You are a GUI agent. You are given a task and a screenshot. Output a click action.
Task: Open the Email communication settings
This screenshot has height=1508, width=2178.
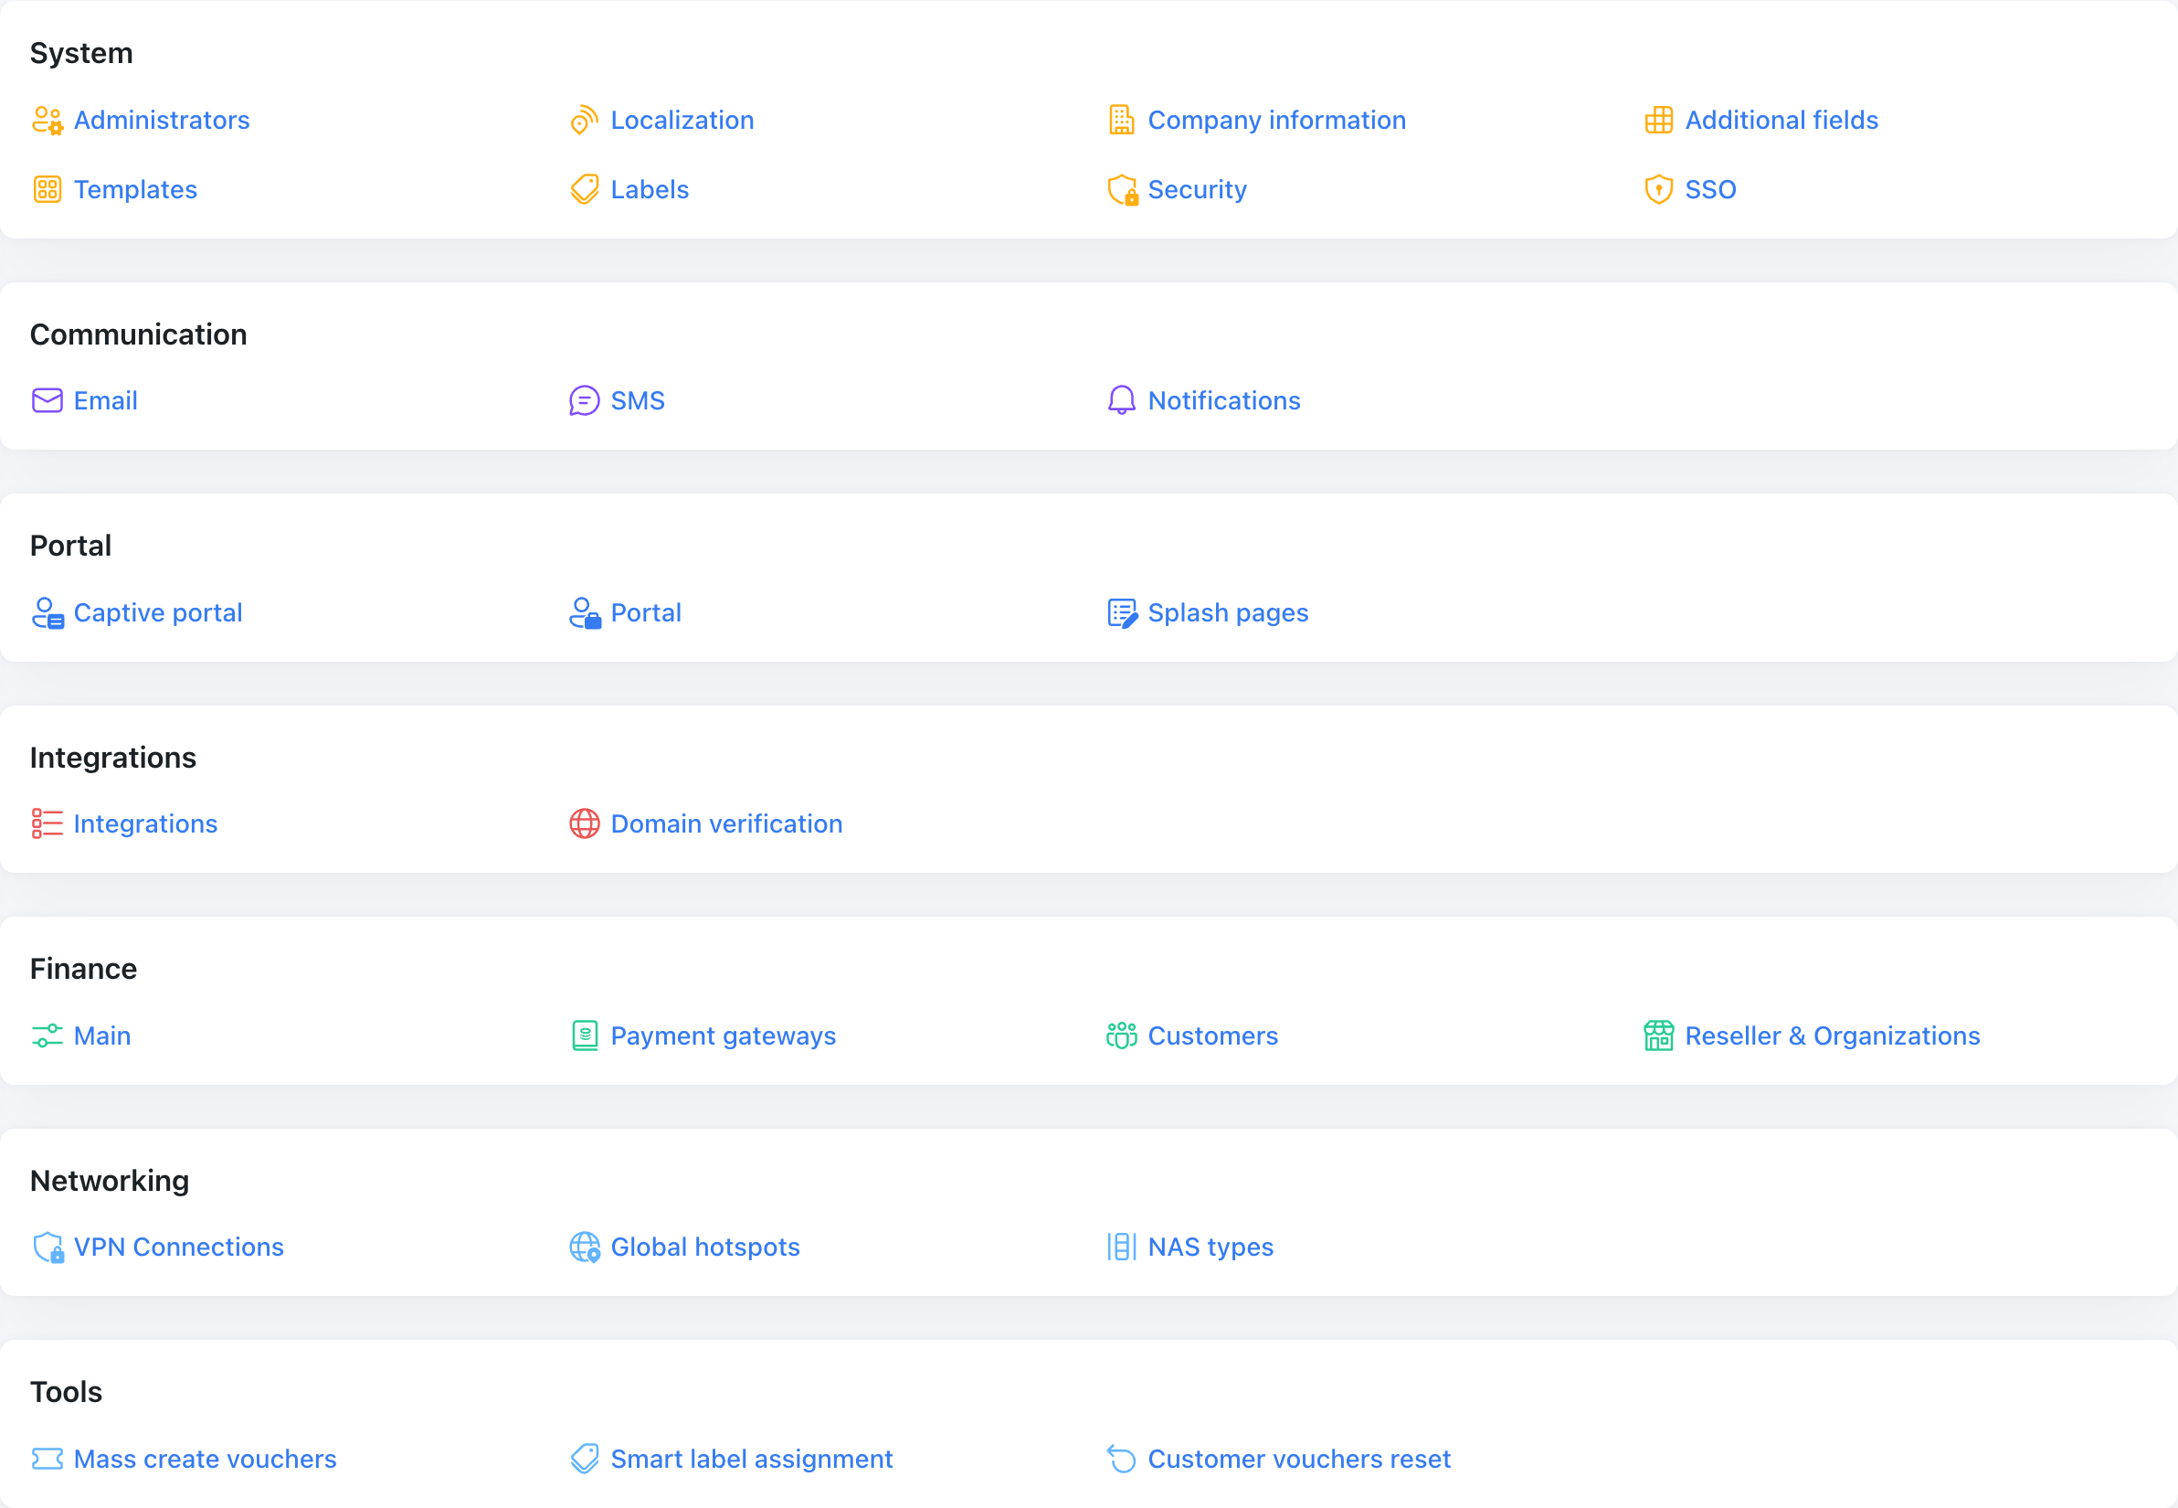pyautogui.click(x=106, y=400)
